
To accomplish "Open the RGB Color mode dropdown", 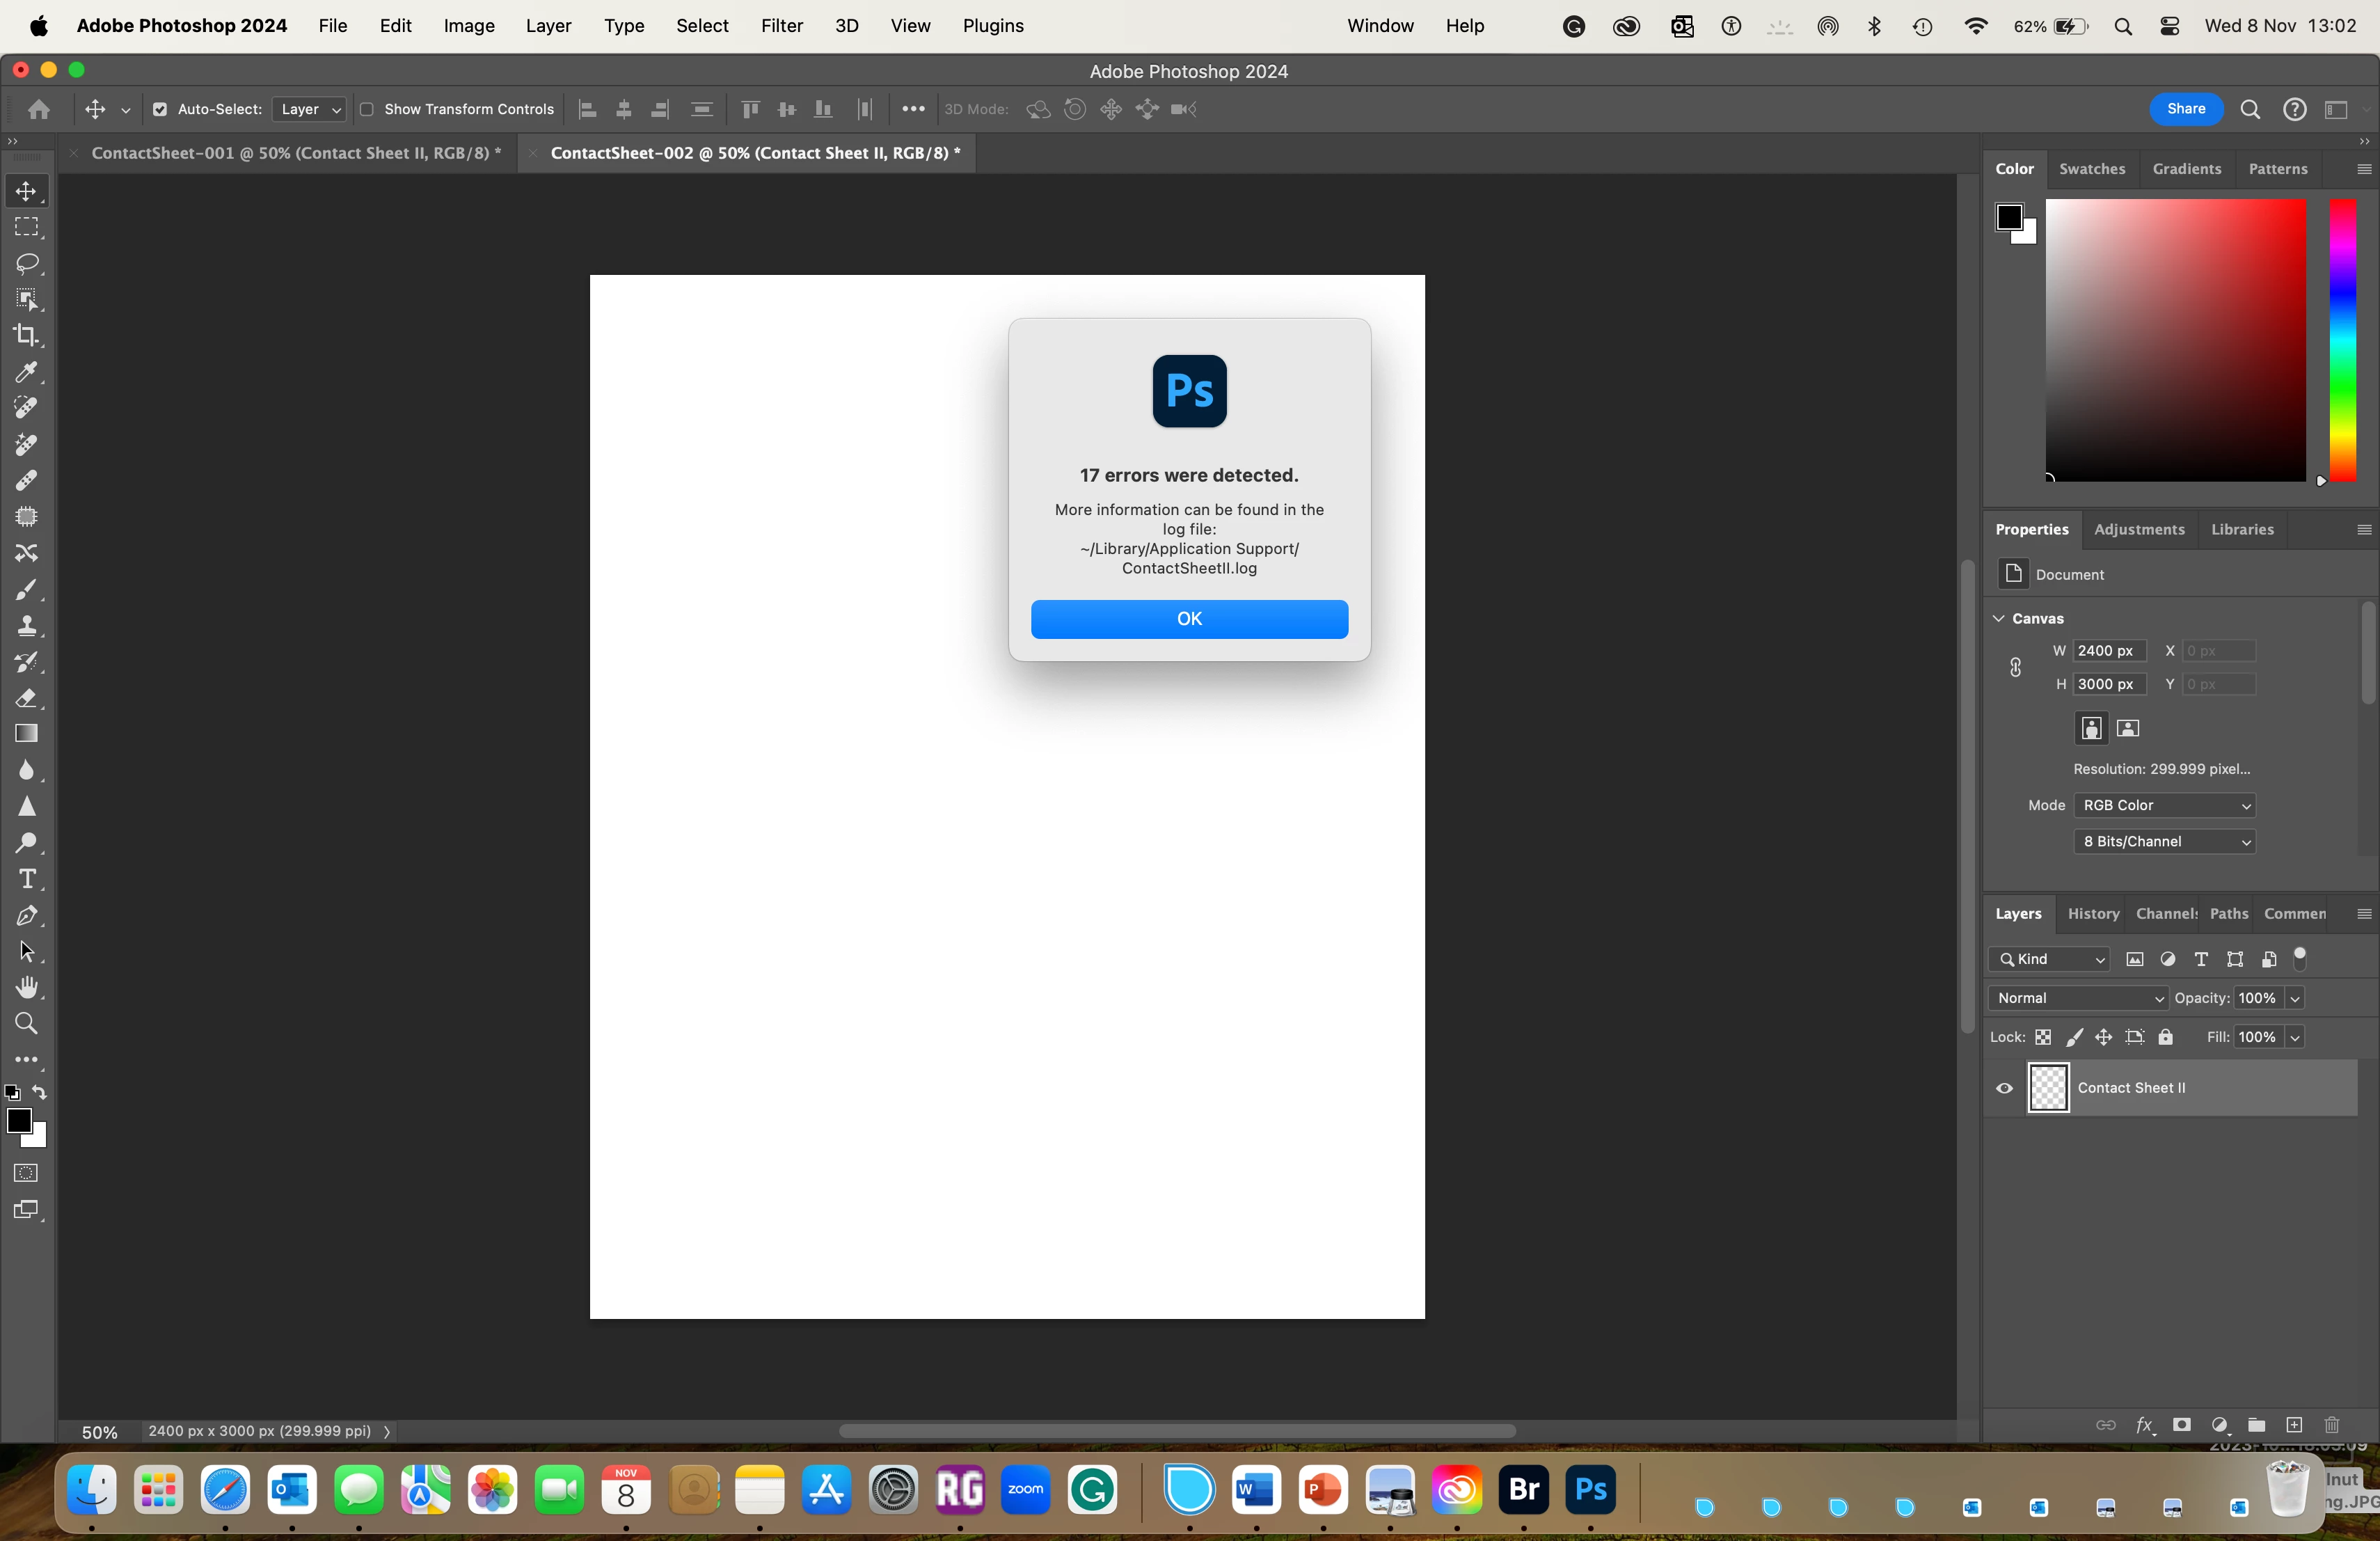I will click(2164, 806).
